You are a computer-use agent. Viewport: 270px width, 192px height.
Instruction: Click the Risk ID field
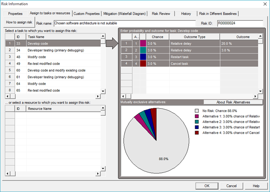pos(240,23)
